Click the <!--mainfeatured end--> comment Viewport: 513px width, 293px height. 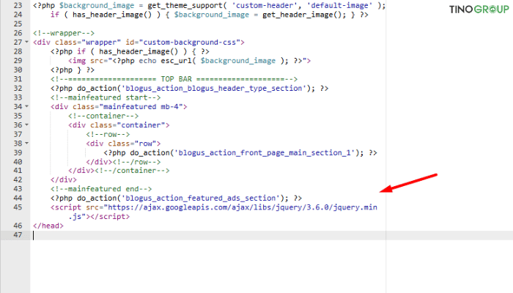coord(101,189)
